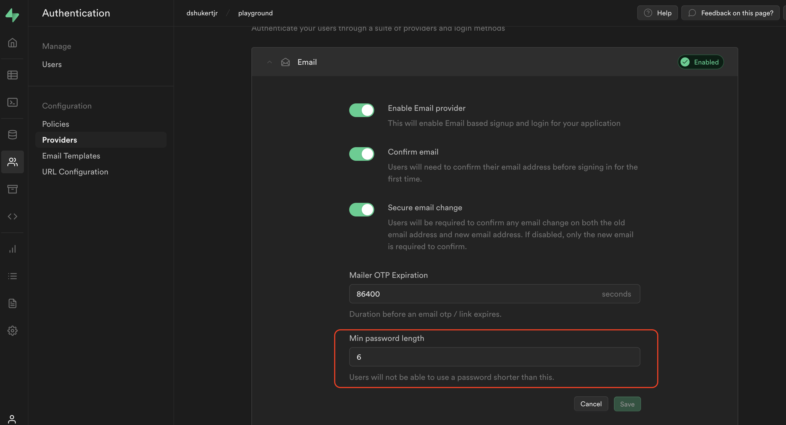Open URL Configuration page
The height and width of the screenshot is (425, 786).
coord(75,172)
